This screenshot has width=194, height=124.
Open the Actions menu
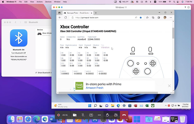pos(40,2)
